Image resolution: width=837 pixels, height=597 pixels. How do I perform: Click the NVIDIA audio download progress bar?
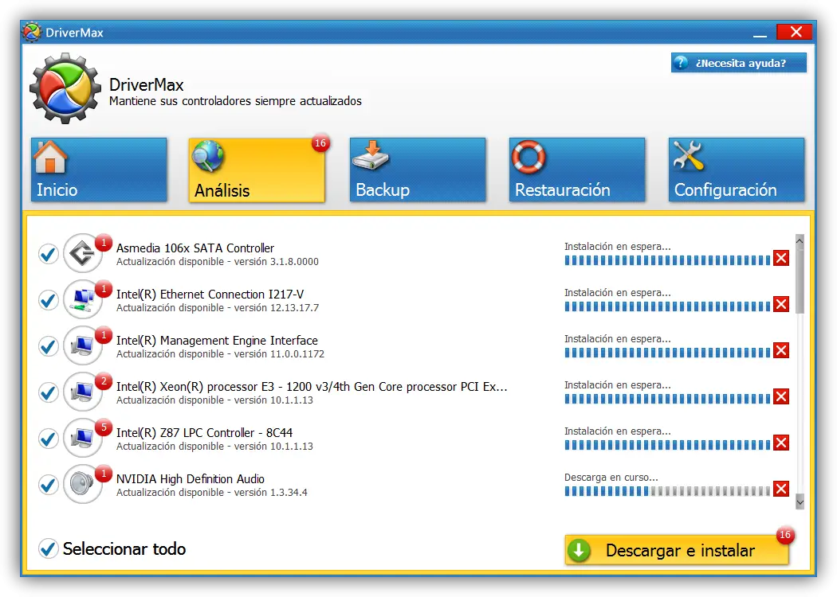667,491
